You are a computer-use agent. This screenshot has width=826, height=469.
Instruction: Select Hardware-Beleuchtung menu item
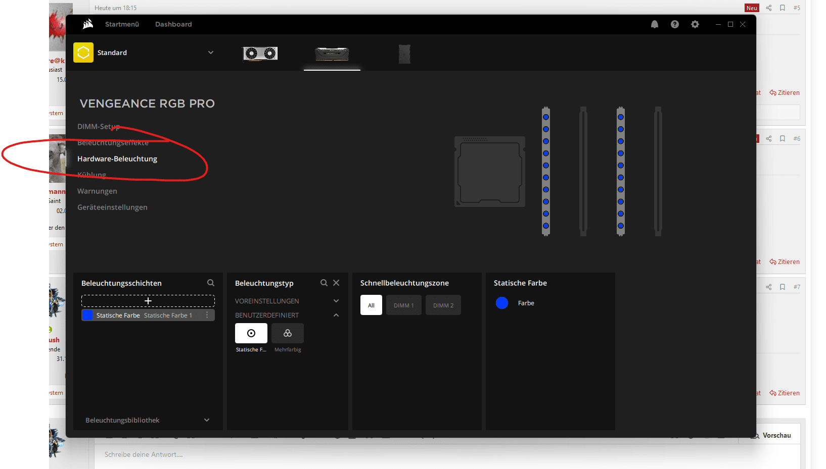pyautogui.click(x=117, y=159)
